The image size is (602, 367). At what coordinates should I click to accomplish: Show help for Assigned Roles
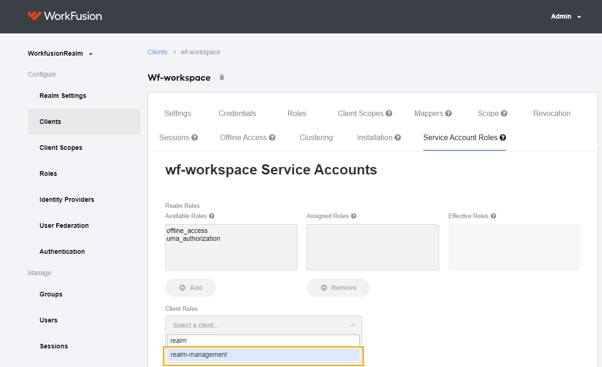pyautogui.click(x=354, y=216)
